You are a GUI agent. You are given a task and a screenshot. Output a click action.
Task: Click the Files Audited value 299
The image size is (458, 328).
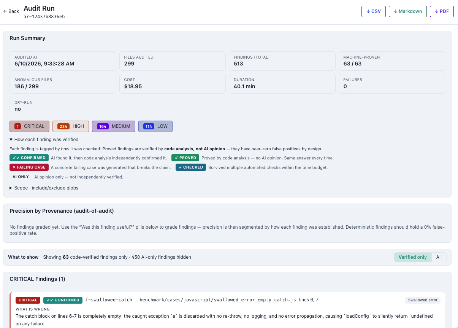tap(129, 64)
